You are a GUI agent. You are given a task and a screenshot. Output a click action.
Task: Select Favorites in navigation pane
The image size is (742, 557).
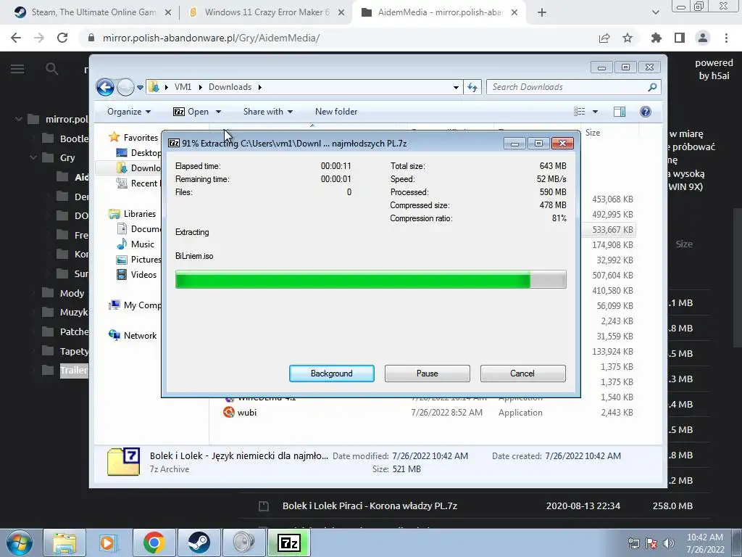tap(141, 137)
